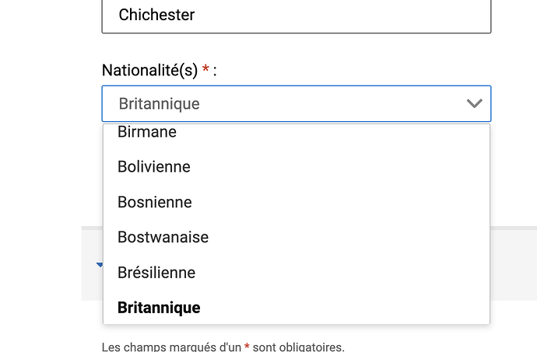The width and height of the screenshot is (537, 352).
Task: Open the Nationalité(s) combo box
Action: pyautogui.click(x=296, y=103)
